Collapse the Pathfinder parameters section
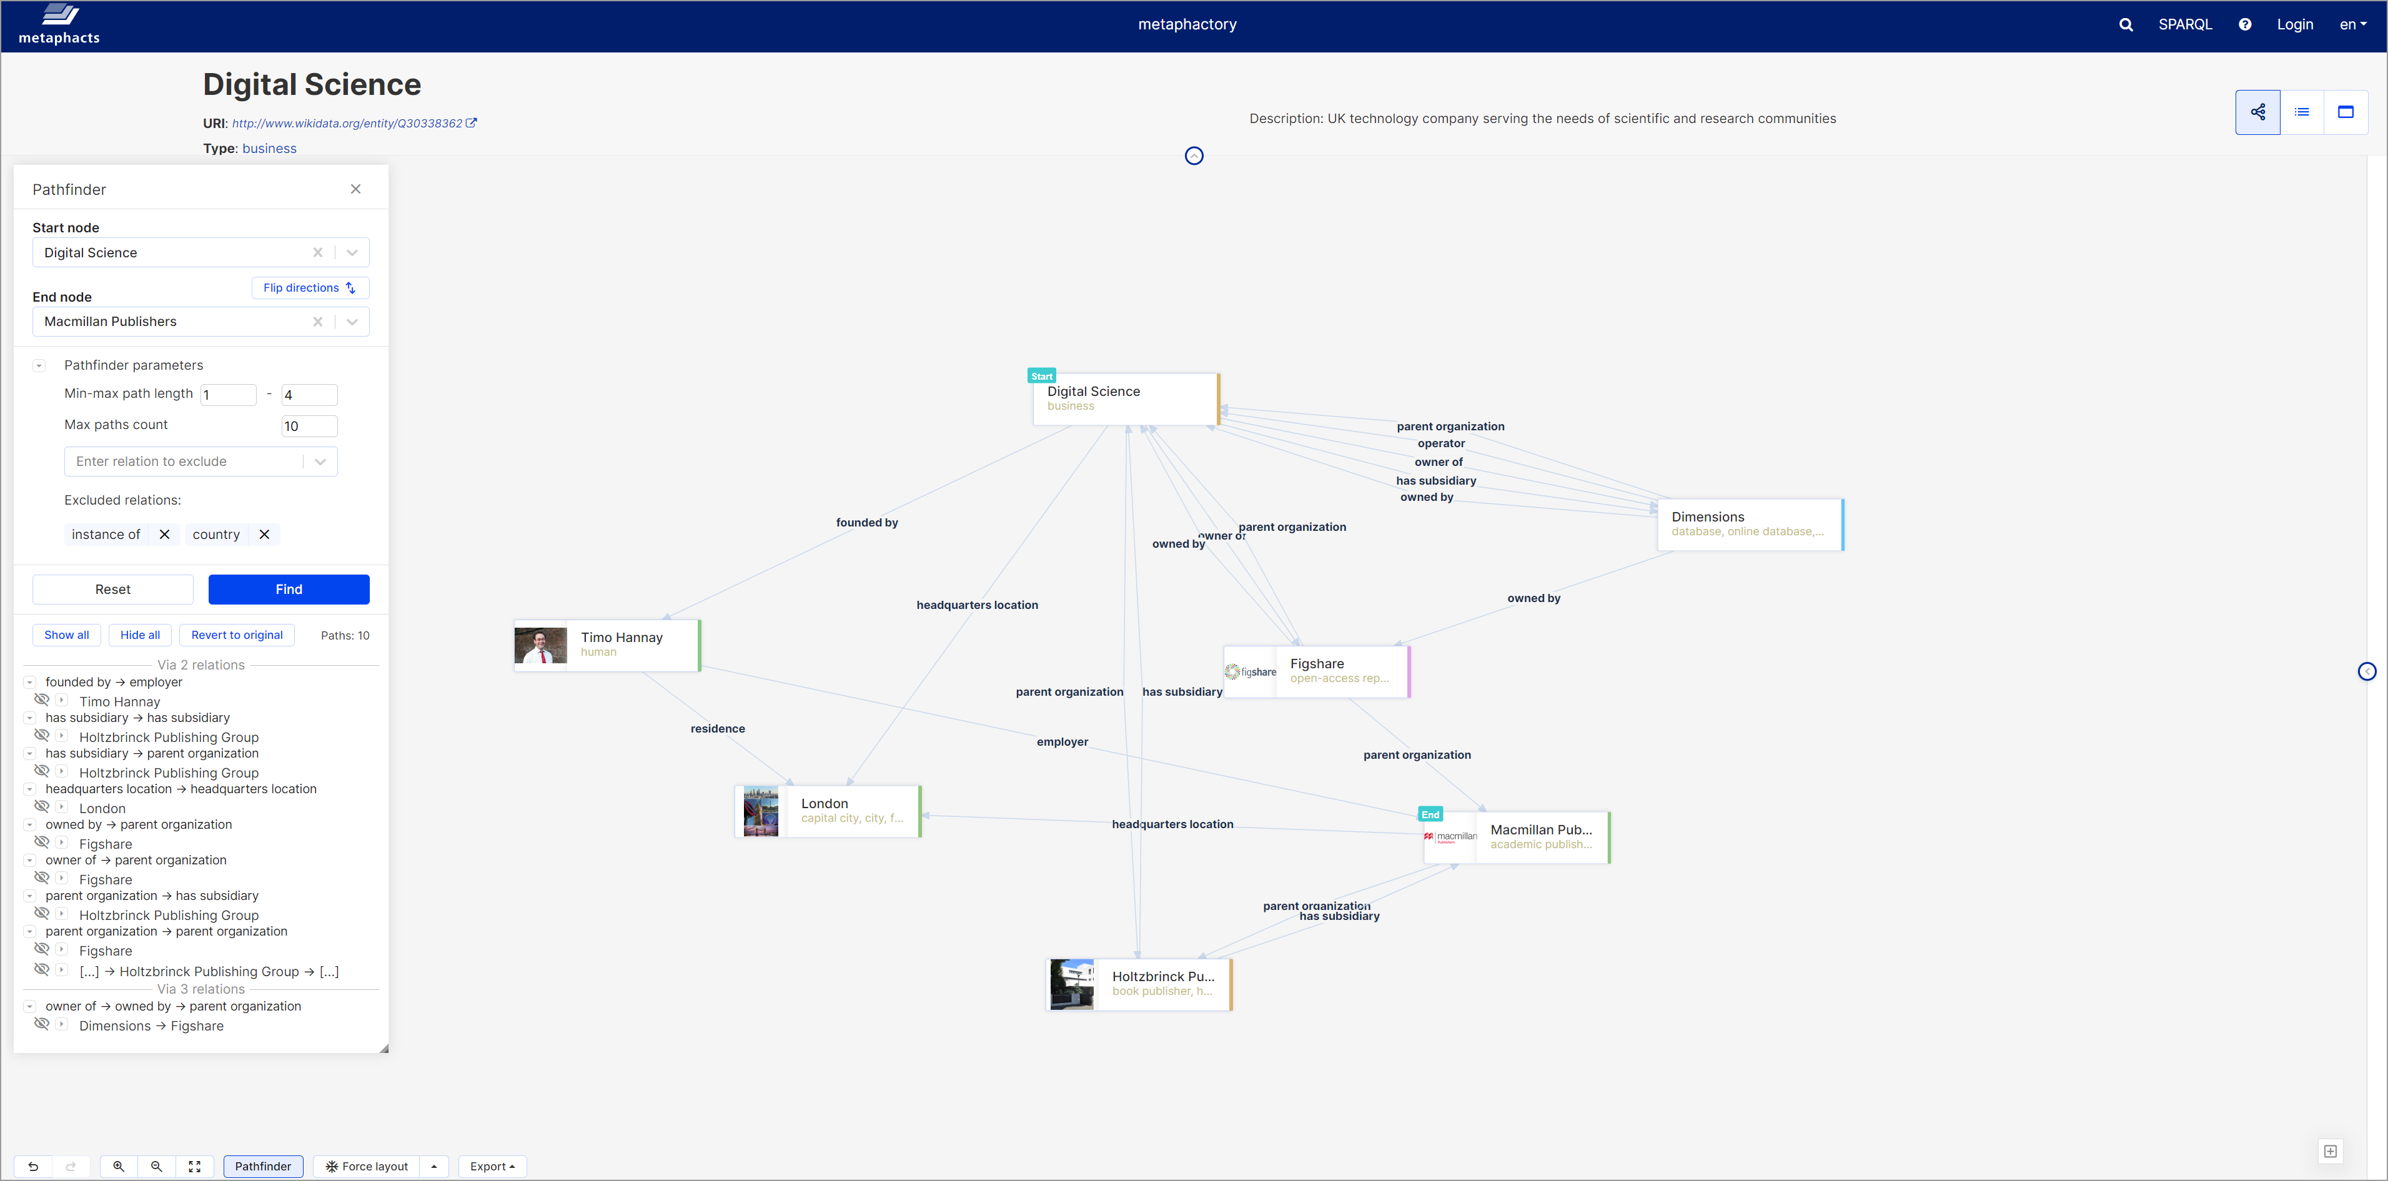2388x1181 pixels. [39, 365]
